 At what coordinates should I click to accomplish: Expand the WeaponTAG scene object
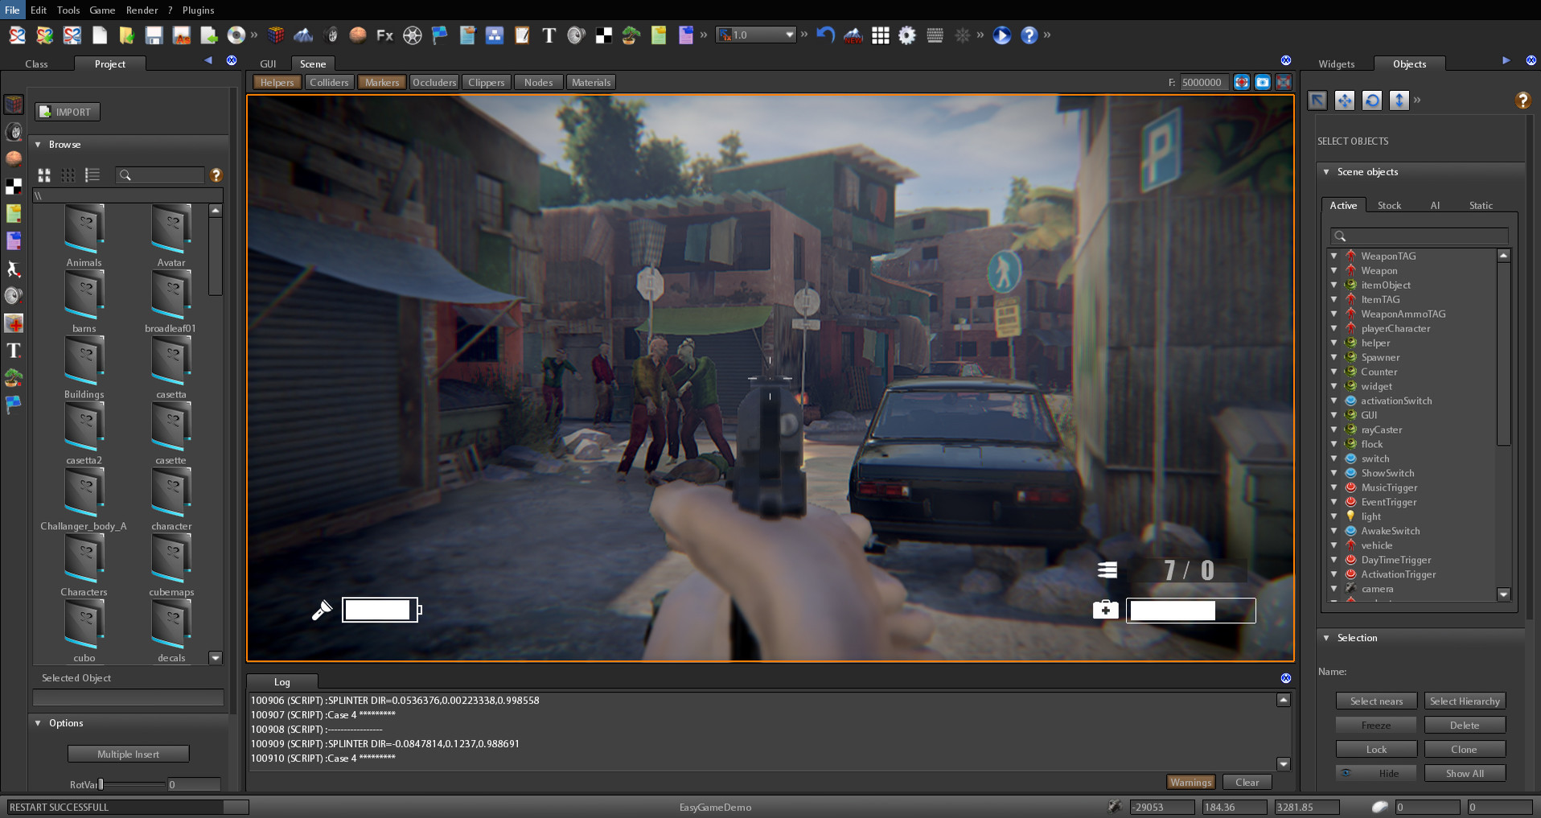point(1334,256)
